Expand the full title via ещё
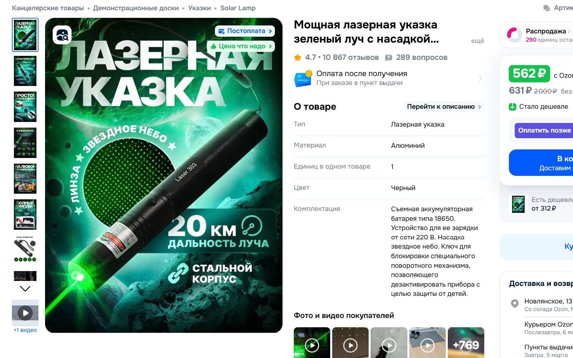The width and height of the screenshot is (573, 358). [477, 40]
